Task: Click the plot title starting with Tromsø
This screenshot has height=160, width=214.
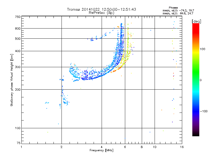Action: [101, 9]
